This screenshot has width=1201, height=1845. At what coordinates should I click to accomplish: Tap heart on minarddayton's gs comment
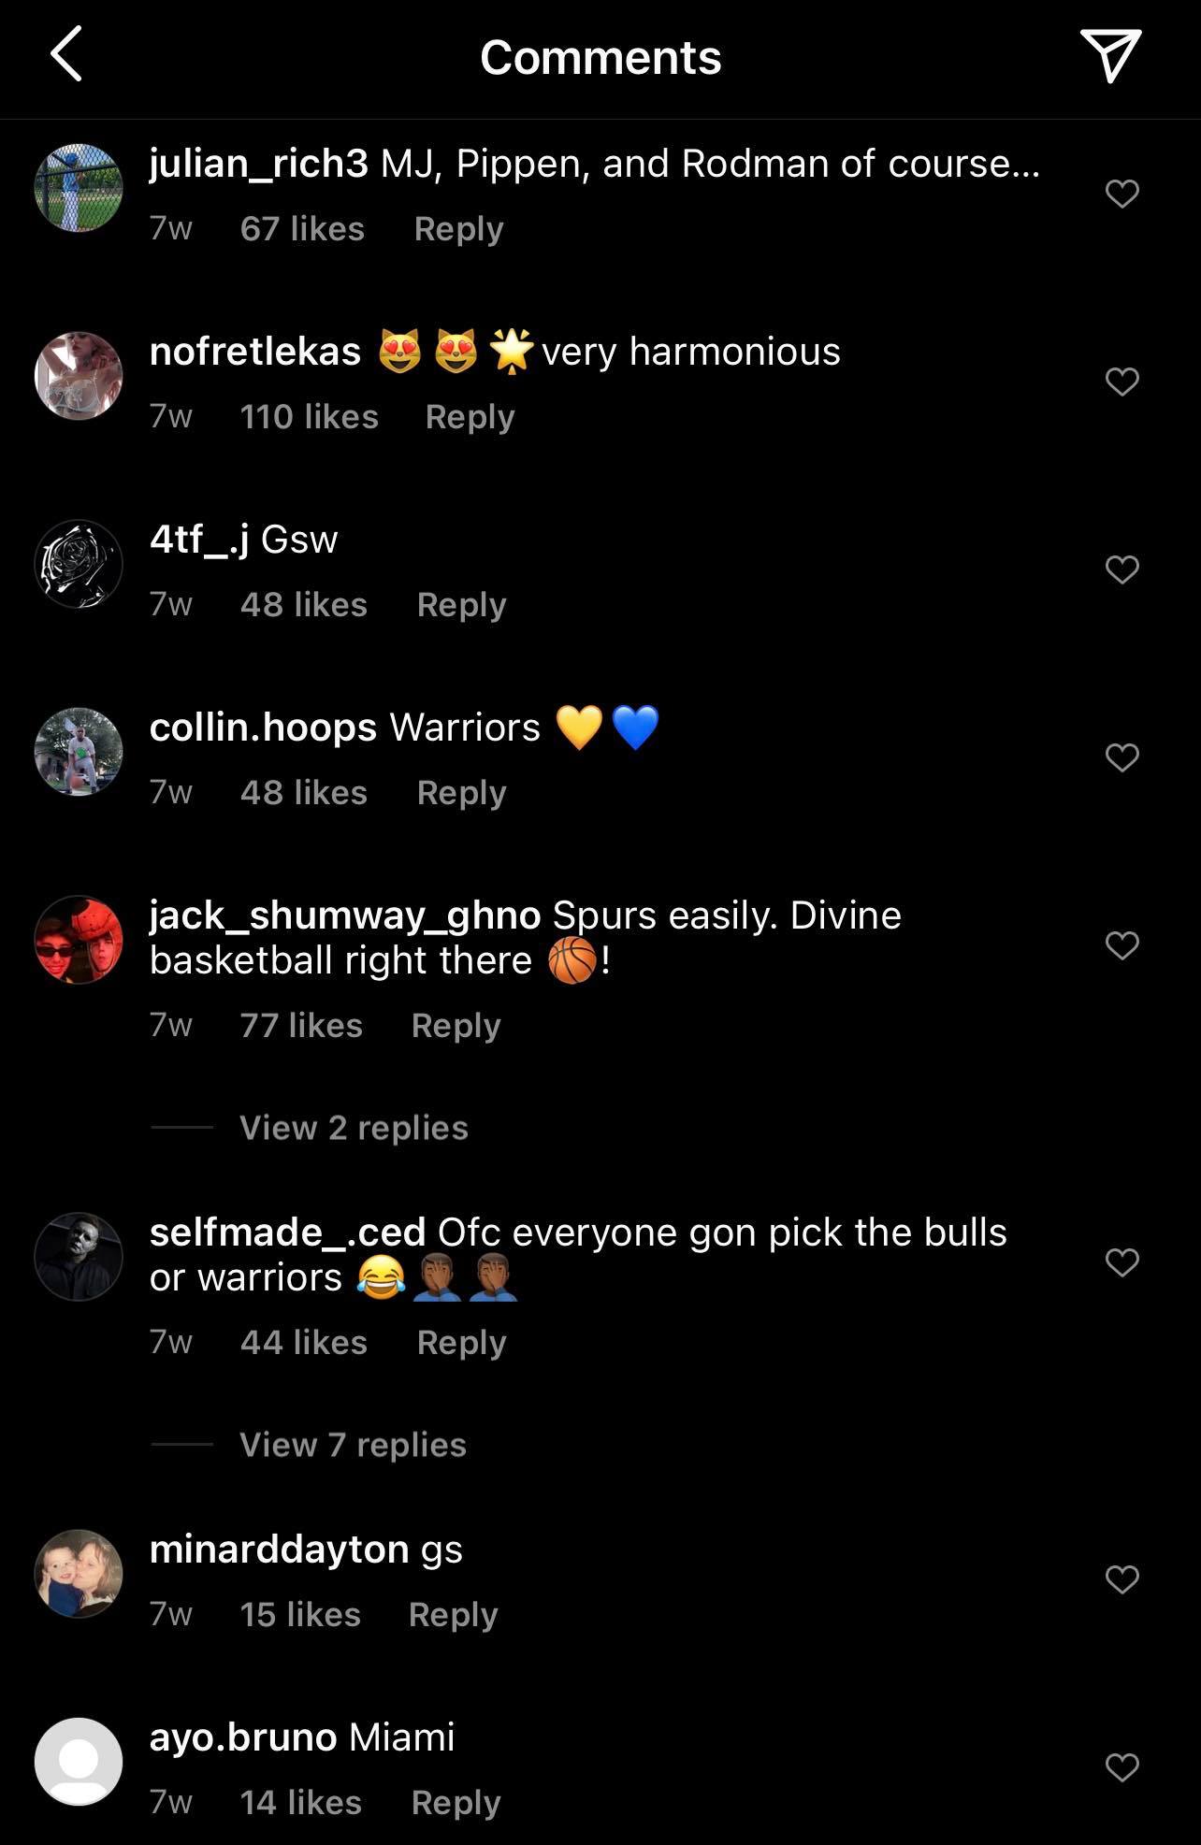(1121, 1579)
